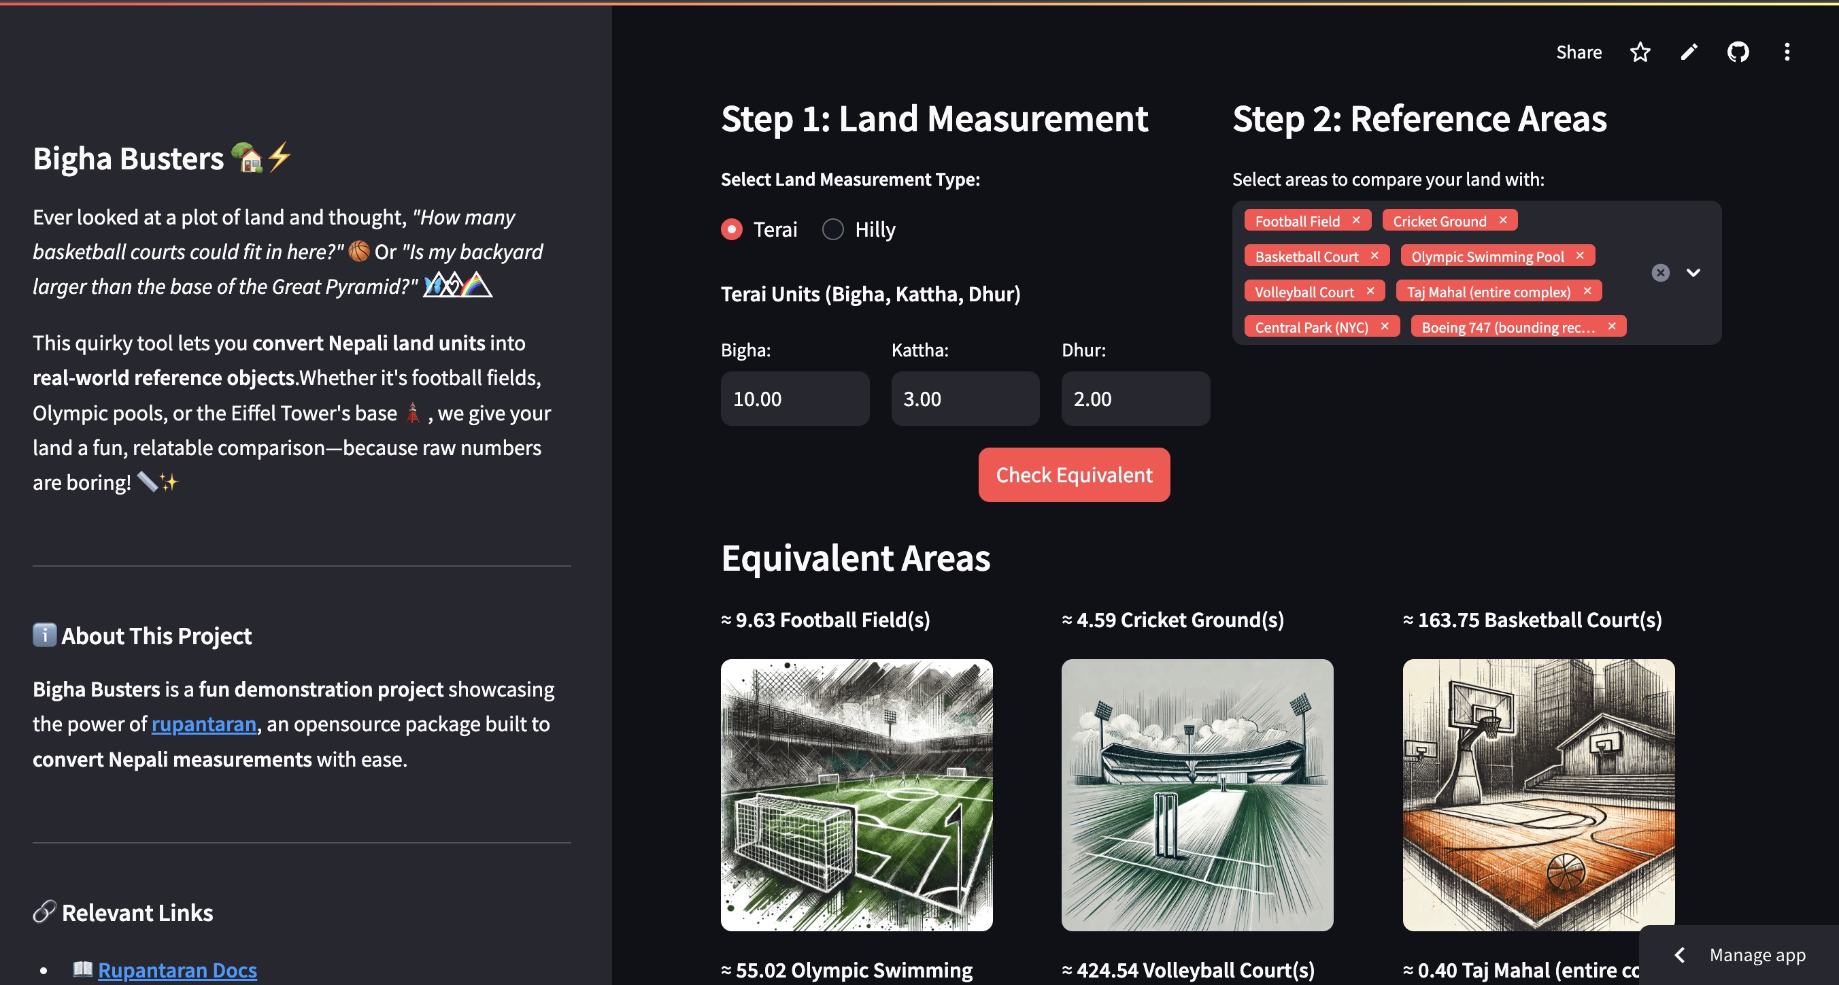The height and width of the screenshot is (985, 1839).
Task: Open the GitHub repository icon
Action: pyautogui.click(x=1738, y=52)
